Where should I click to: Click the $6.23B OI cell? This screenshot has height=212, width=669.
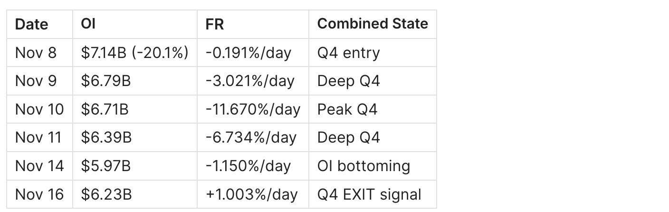(x=106, y=194)
